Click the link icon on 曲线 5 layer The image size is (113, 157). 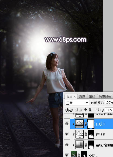[x=85, y=134]
